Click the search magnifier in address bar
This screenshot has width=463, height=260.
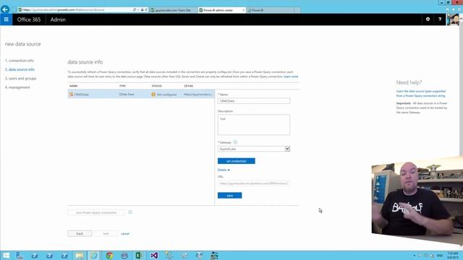(x=135, y=9)
